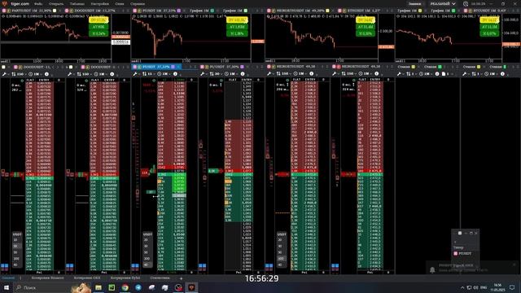521x293 pixels.
Task: Switch to Котировки OKX workspace tab
Action: click(87, 278)
